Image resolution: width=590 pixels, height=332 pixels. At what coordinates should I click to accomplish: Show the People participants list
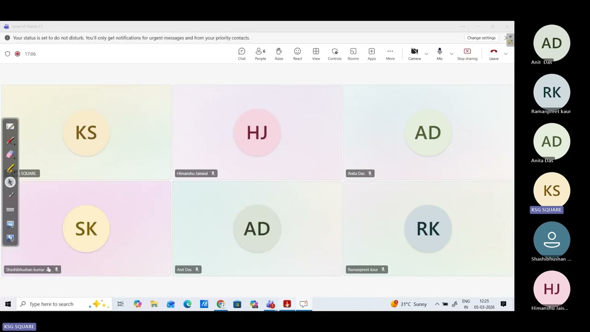point(260,54)
